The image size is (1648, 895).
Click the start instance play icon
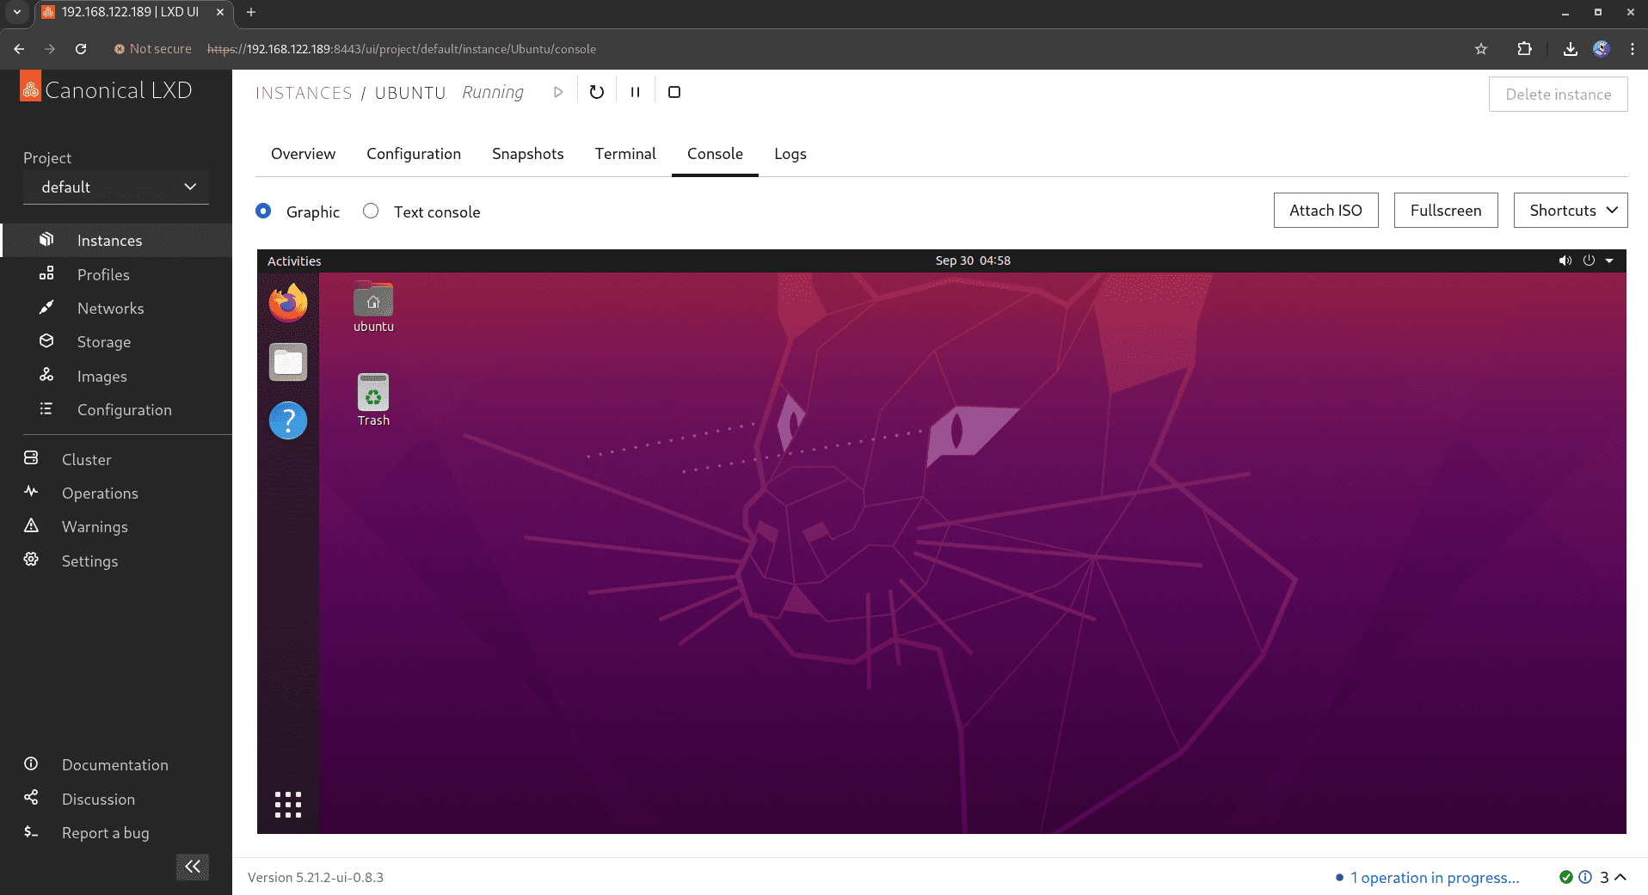pyautogui.click(x=558, y=92)
